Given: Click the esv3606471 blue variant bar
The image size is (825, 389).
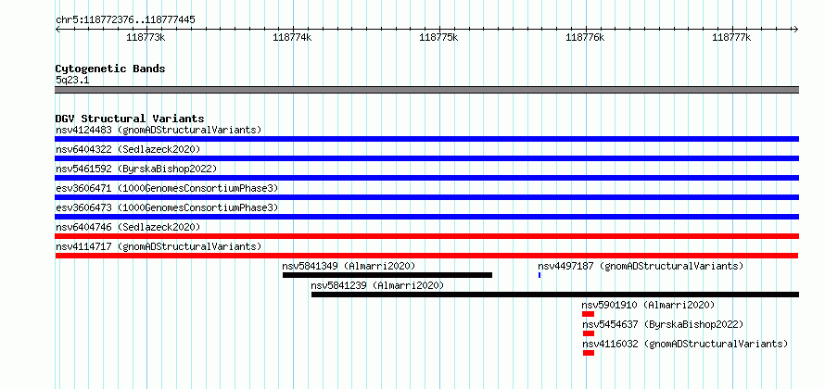Looking at the screenshot, I should click(x=426, y=197).
